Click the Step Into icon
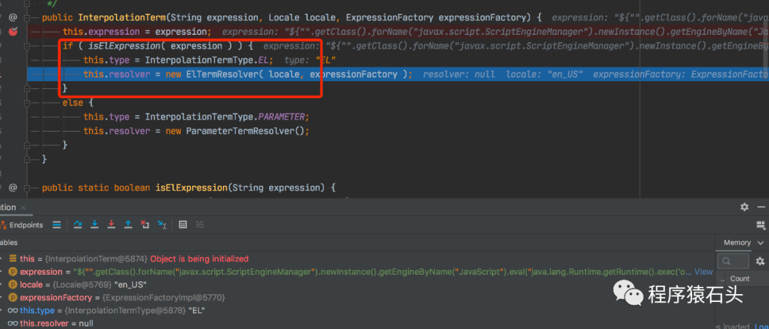Image resolution: width=769 pixels, height=329 pixels. 95,224
